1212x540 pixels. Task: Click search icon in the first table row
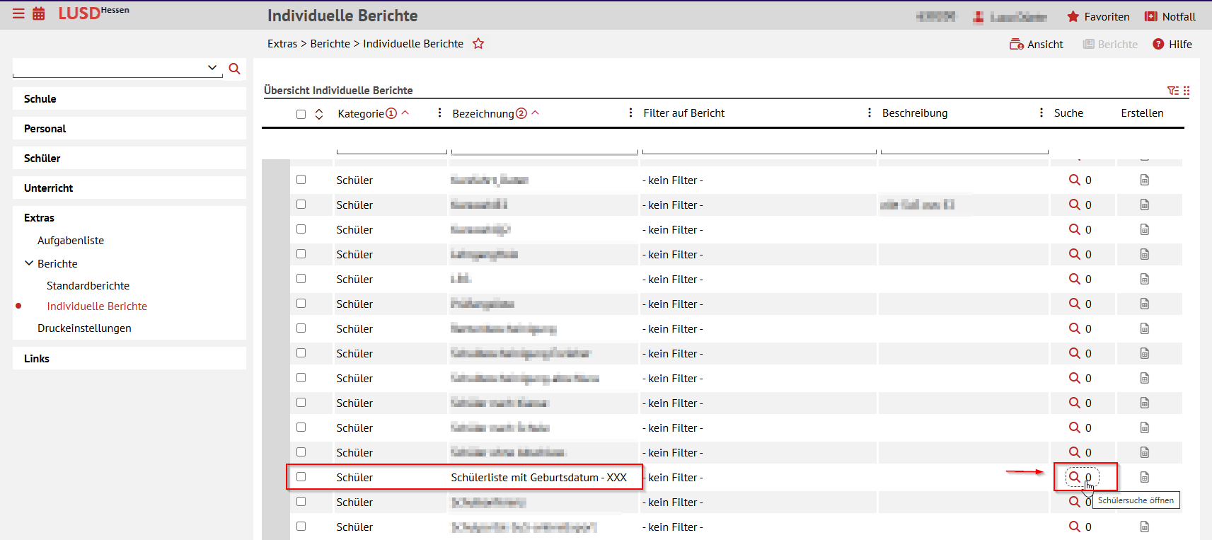[1075, 180]
